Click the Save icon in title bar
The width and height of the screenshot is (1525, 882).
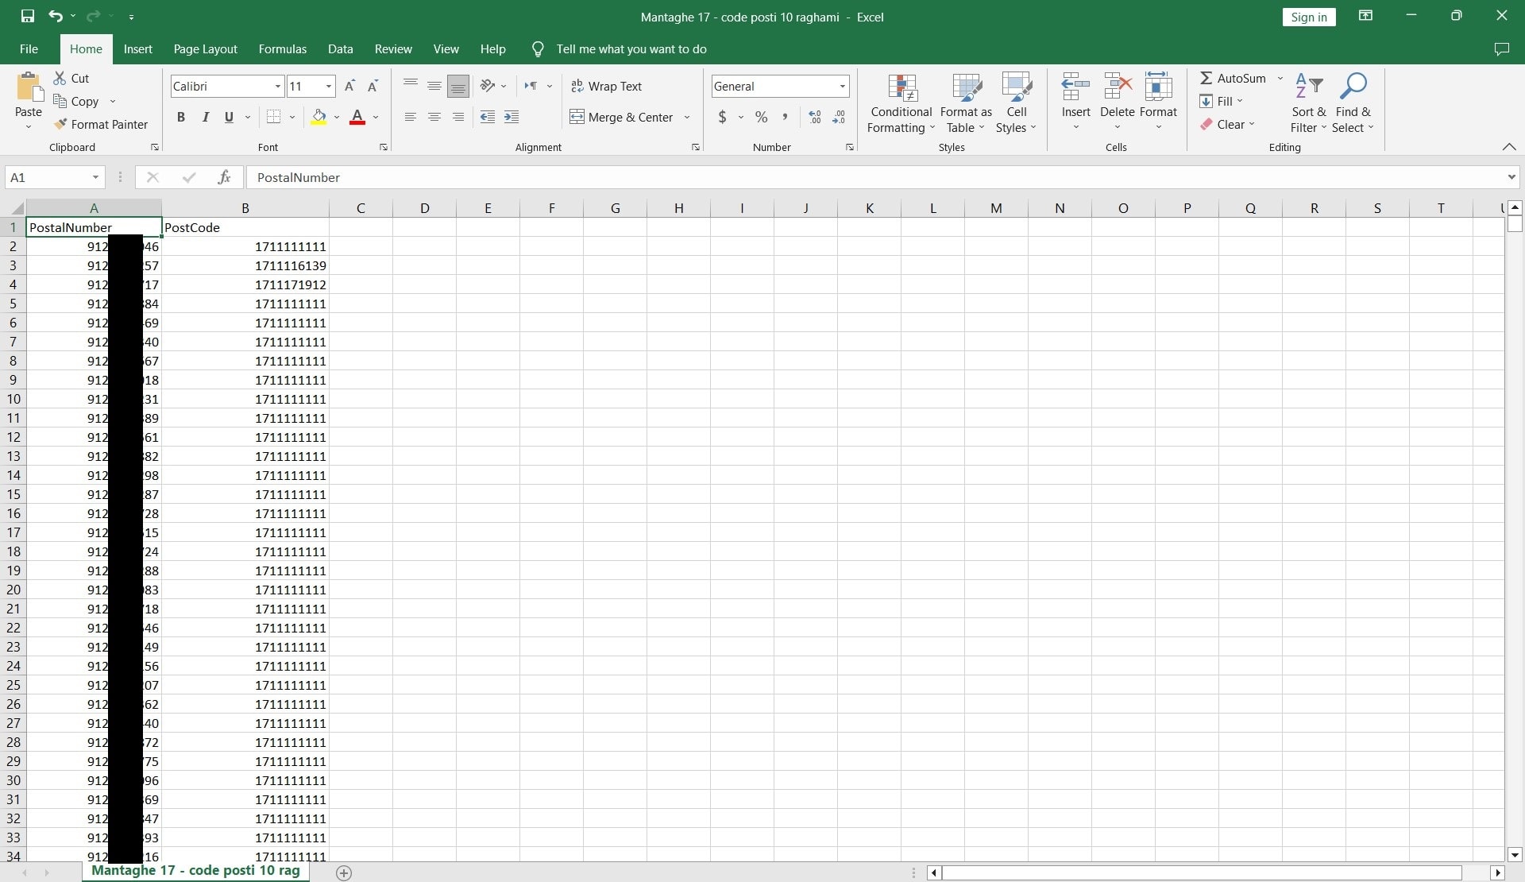click(x=28, y=16)
